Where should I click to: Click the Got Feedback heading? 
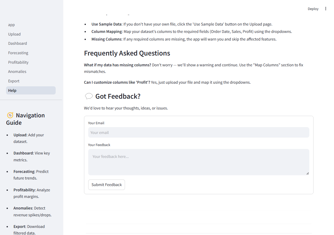click(118, 96)
